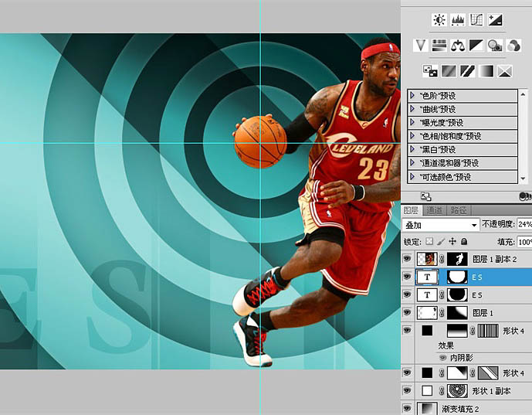
Task: Click the link icon on 图层 1 副本 2
Action: pyautogui.click(x=442, y=259)
